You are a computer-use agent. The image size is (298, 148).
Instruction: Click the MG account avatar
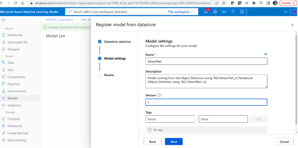[x=294, y=12]
